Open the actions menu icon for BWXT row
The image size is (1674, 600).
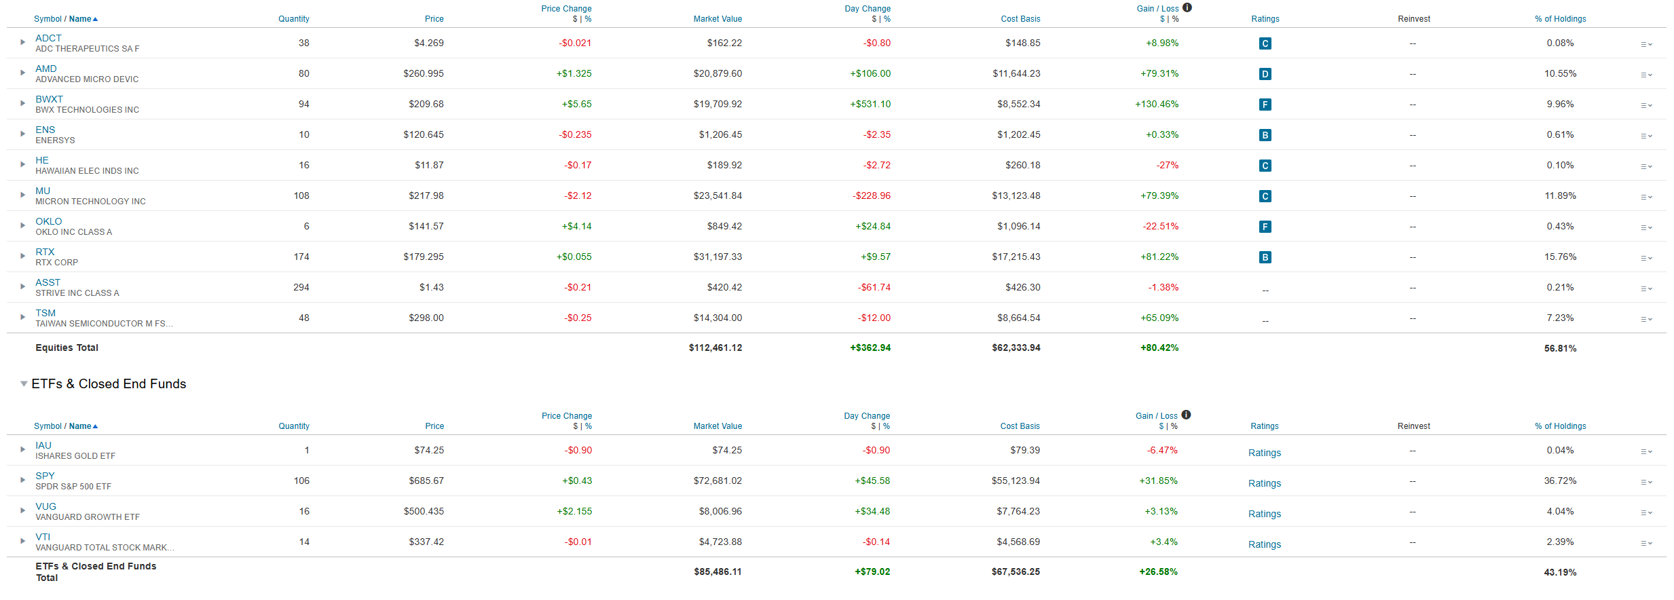coord(1646,105)
